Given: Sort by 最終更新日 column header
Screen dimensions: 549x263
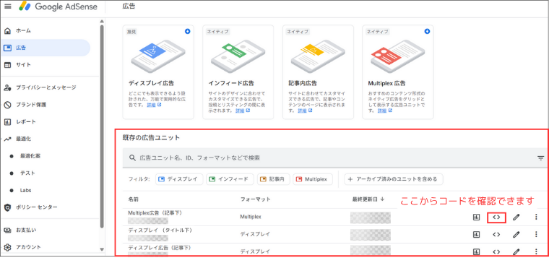Looking at the screenshot, I should coord(368,199).
